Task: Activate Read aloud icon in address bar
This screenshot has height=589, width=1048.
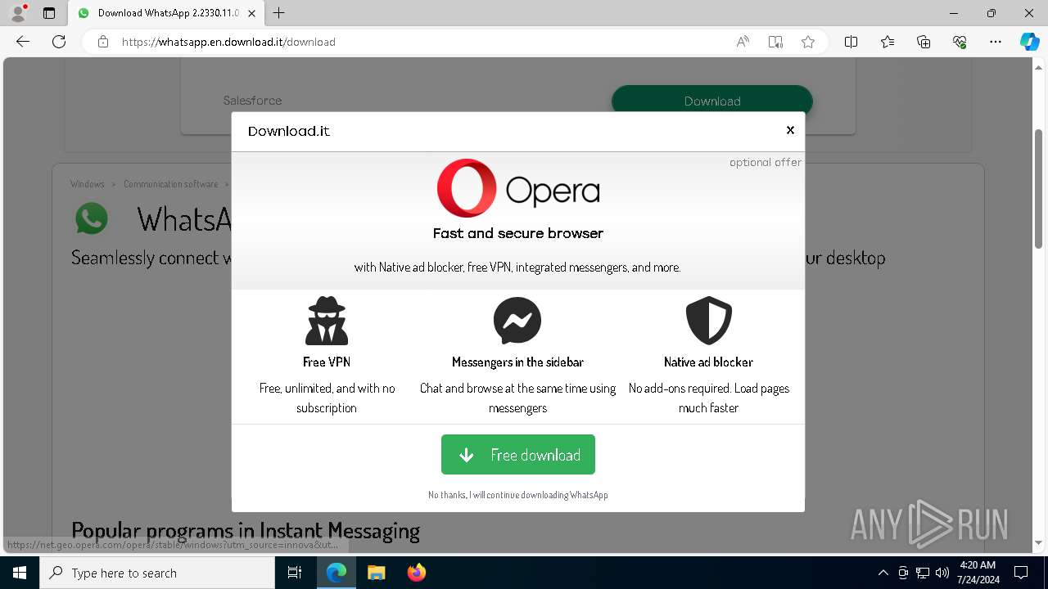Action: (743, 42)
